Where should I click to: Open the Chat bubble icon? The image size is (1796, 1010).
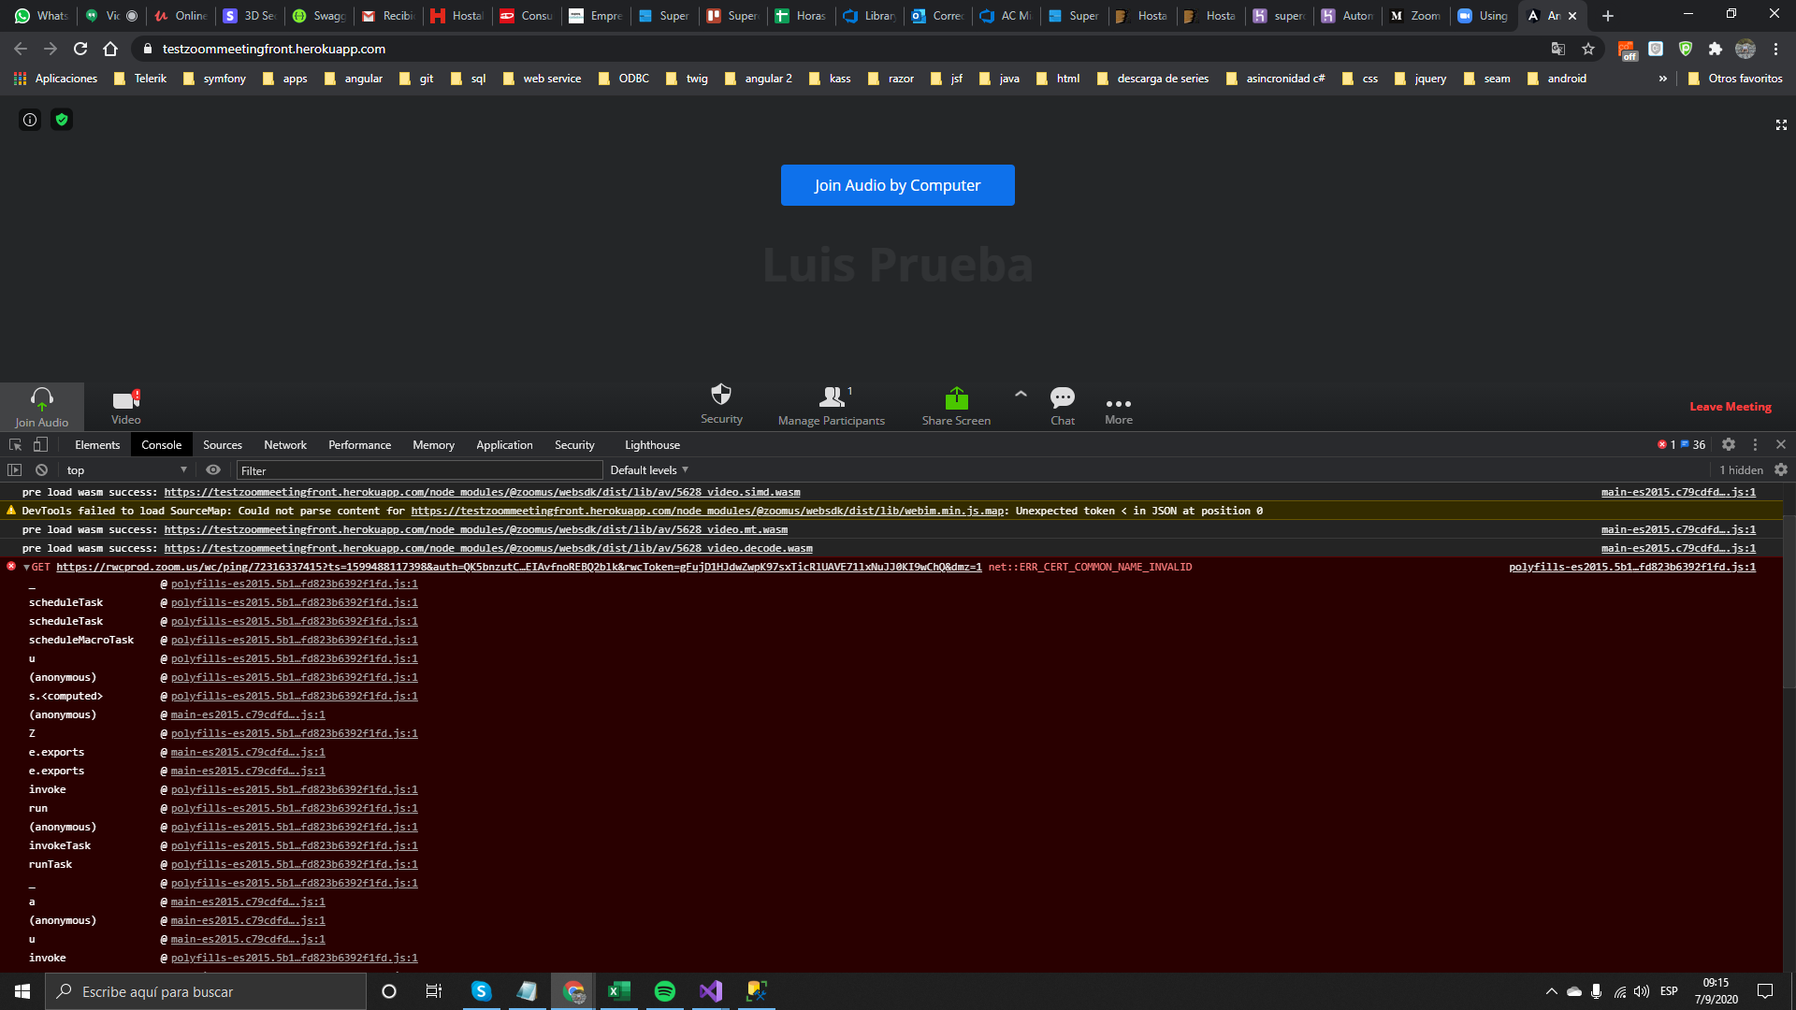point(1063,397)
